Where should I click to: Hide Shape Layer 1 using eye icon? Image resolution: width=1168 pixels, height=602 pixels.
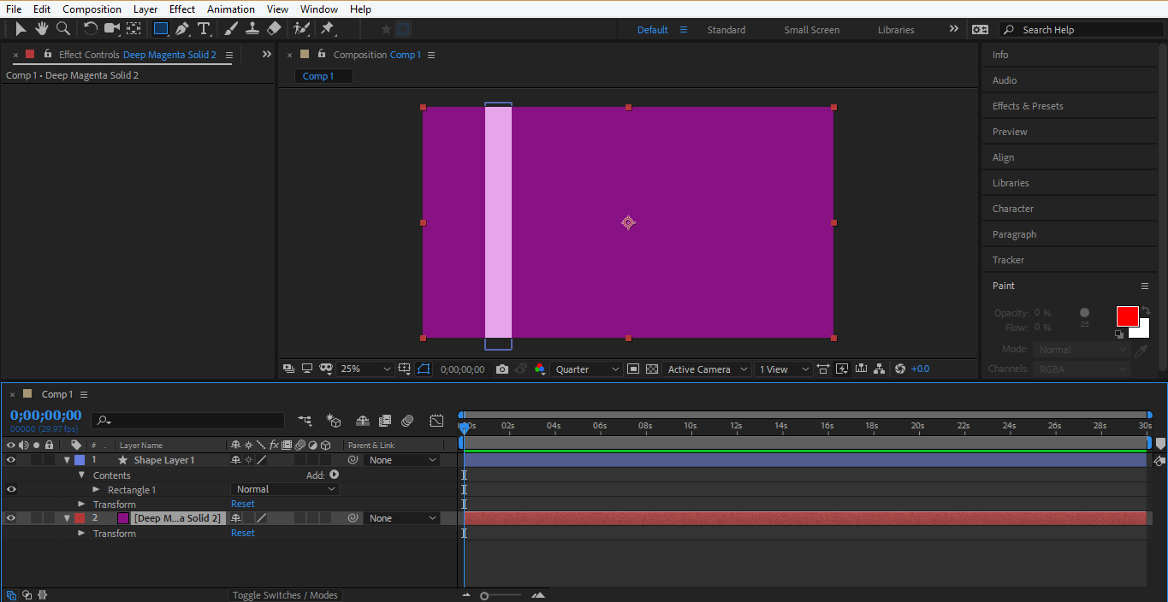11,460
